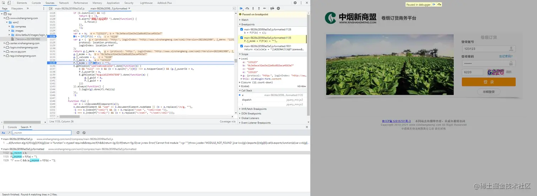
Task: Click the Step out of function icon
Action: (259, 8)
